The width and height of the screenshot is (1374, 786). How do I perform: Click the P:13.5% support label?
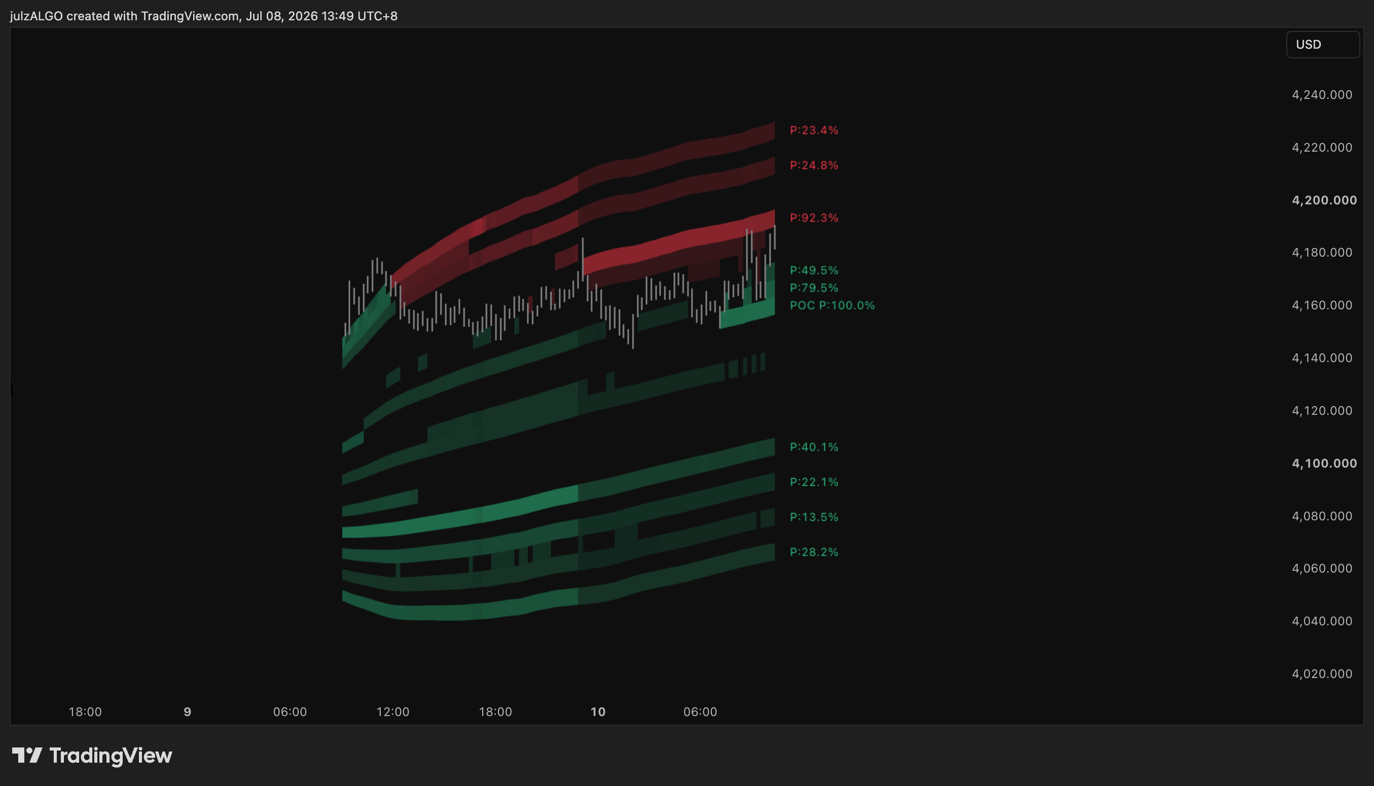(814, 517)
